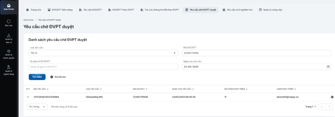Open calendar picker in Ngày tạo yêu cầu
This screenshot has width=335, height=117.
click(x=328, y=67)
